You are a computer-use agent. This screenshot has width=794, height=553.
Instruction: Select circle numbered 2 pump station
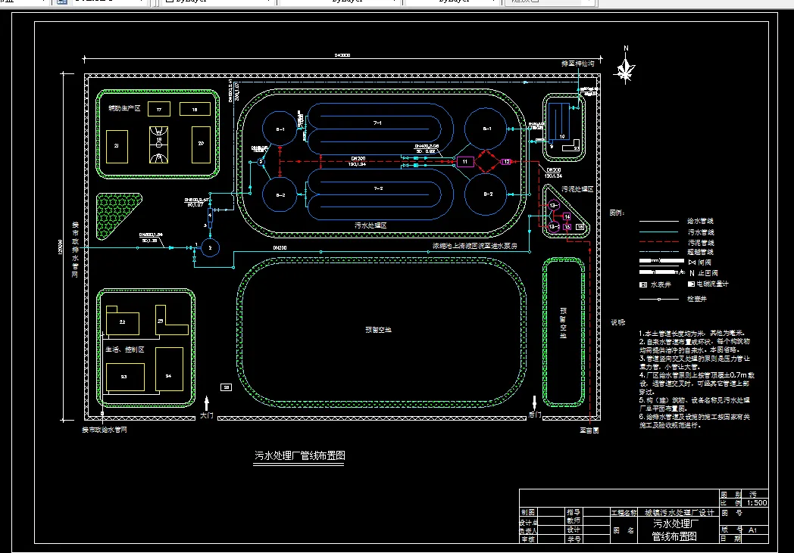pos(210,247)
